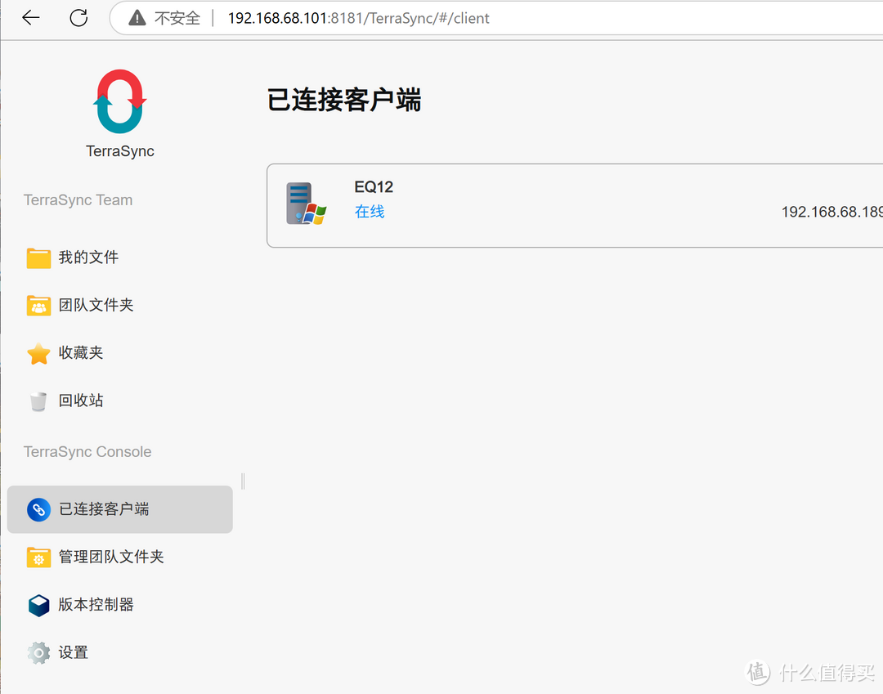Click the sidebar resize handle
This screenshot has height=694, width=883.
(x=243, y=481)
